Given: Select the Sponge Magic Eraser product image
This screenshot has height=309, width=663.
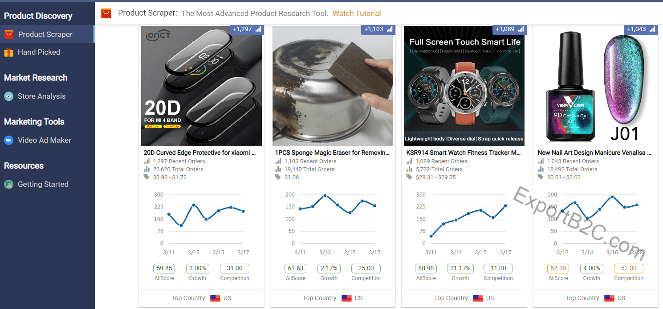Looking at the screenshot, I should (333, 86).
